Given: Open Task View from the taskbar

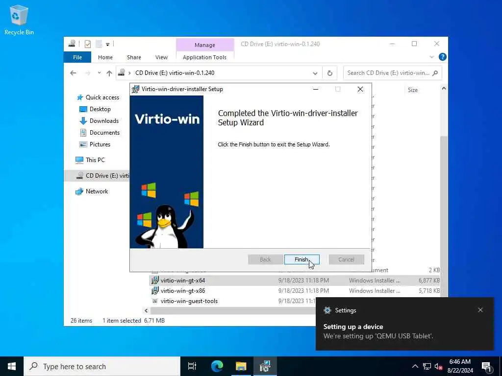Looking at the screenshot, I should pyautogui.click(x=192, y=366).
